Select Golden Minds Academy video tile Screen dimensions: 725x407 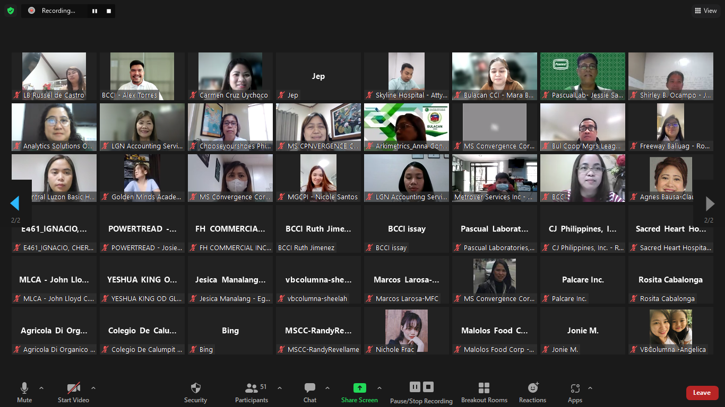click(x=142, y=178)
